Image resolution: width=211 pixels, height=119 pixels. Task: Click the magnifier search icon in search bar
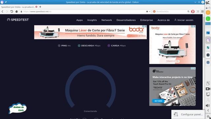[x=188, y=12]
